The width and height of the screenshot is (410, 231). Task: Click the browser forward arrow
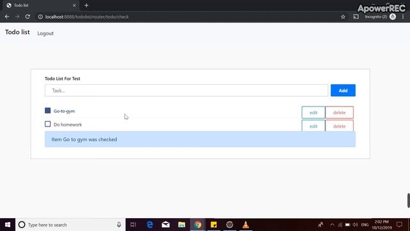click(17, 17)
